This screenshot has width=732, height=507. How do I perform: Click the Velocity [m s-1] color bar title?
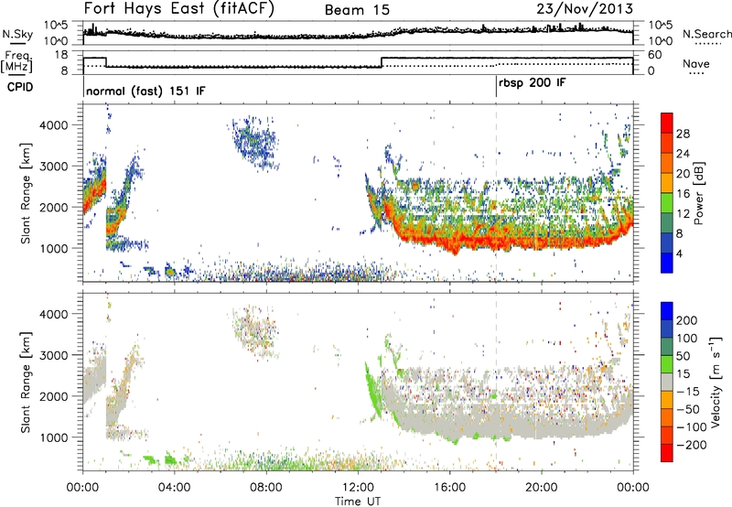coord(716,382)
